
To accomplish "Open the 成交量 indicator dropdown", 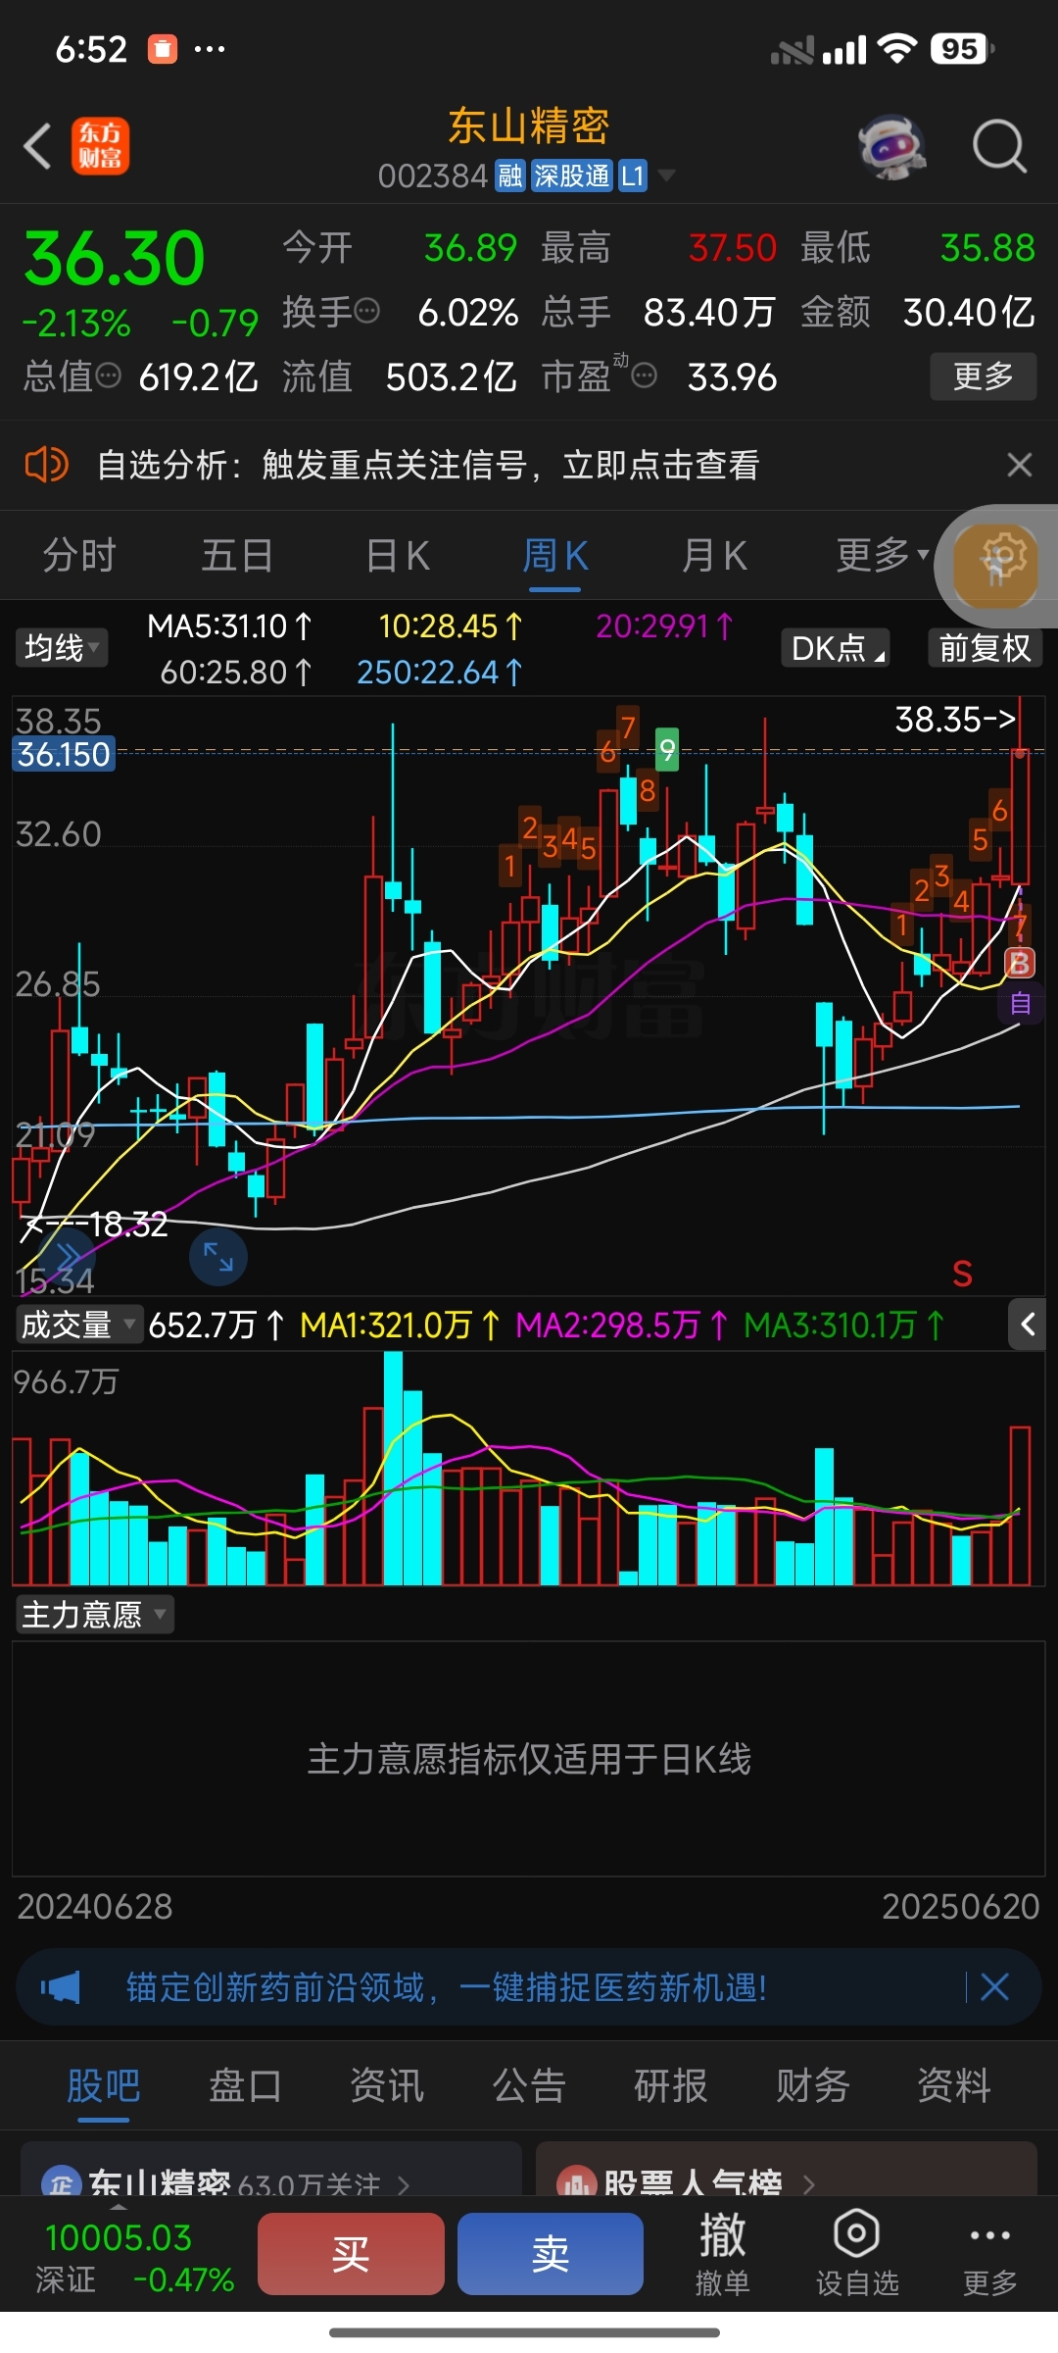I will 79,1325.
